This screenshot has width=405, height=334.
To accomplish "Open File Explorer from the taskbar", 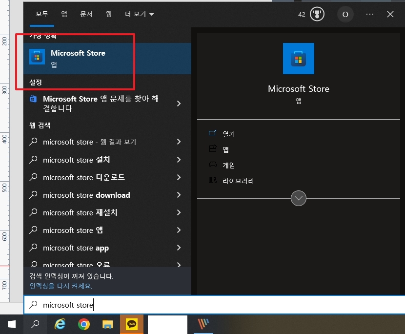I will pos(107,324).
